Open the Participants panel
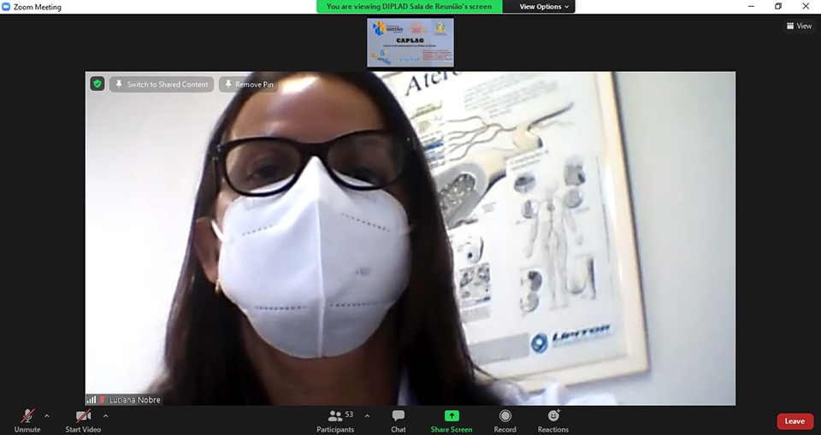 pos(334,417)
